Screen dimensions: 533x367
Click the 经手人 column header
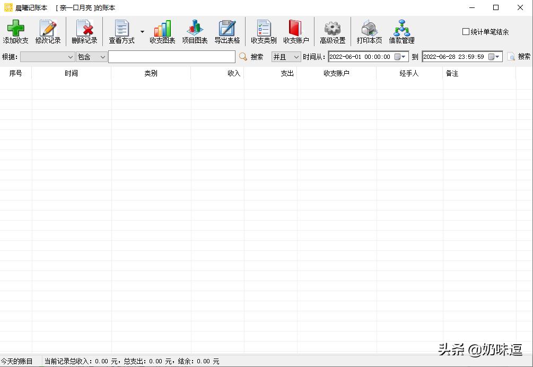pos(409,73)
